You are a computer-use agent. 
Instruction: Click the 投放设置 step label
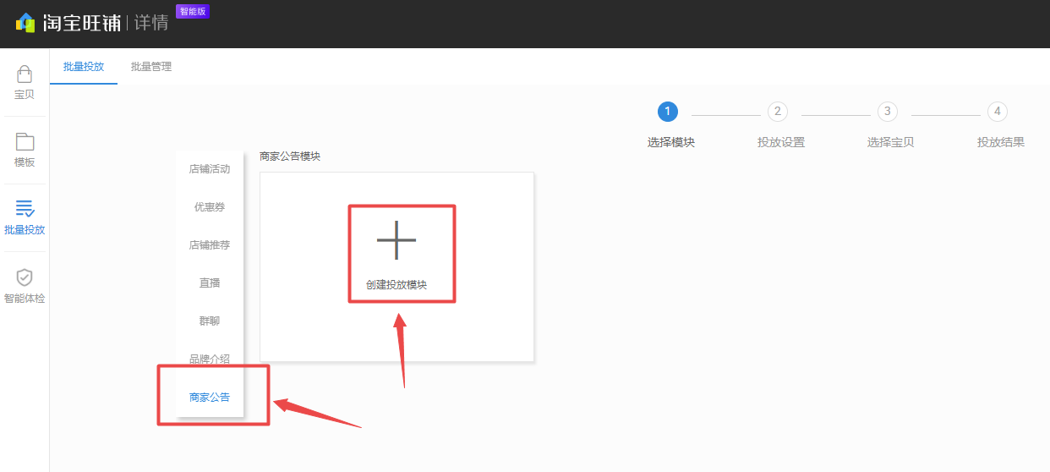point(781,142)
